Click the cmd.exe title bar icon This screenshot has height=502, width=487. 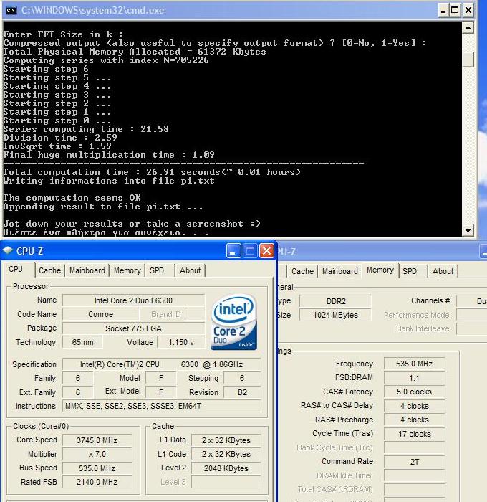point(11,10)
